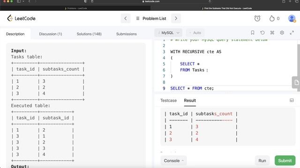Image resolution: width=300 pixels, height=168 pixels.
Task: Click the code line 'WITH RECURSIVE cte AS'
Action: coord(196,52)
